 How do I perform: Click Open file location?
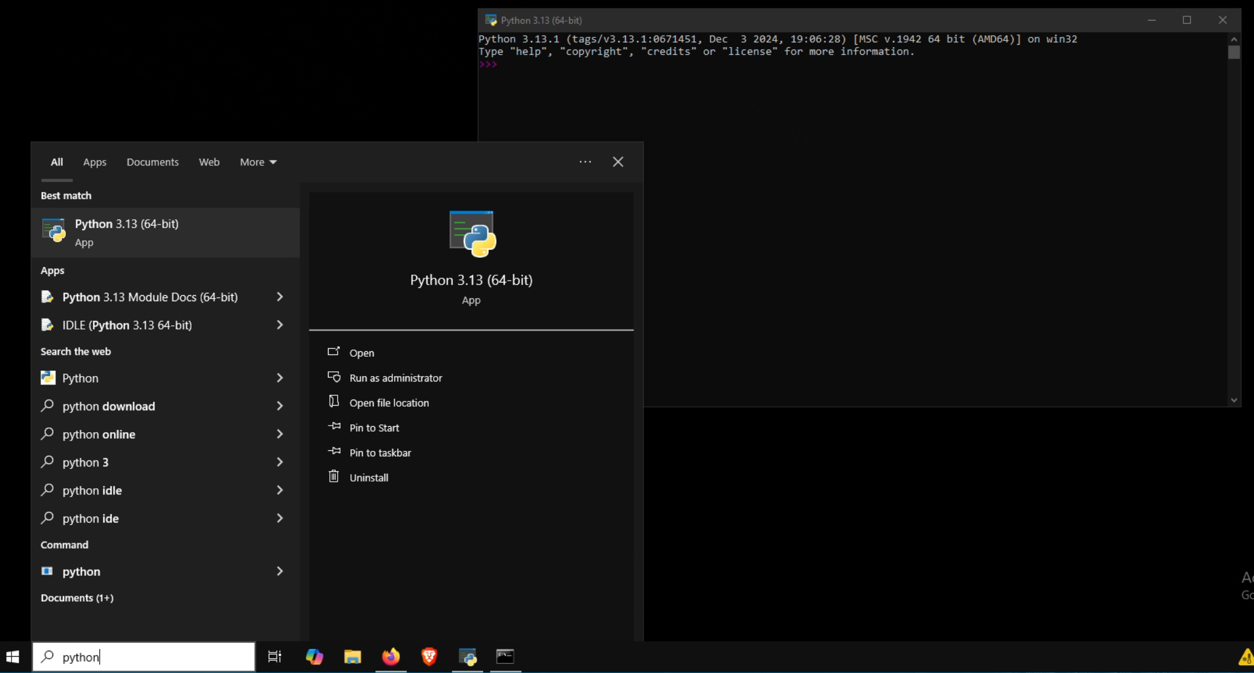coord(388,403)
